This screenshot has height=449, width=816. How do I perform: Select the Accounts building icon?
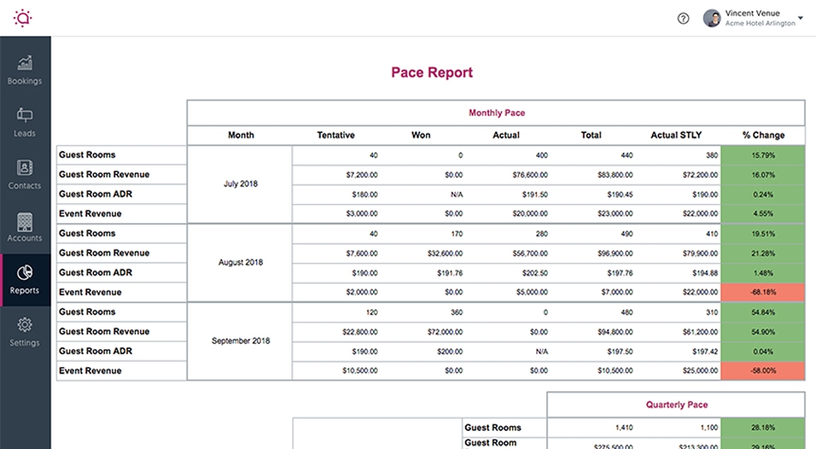(24, 221)
